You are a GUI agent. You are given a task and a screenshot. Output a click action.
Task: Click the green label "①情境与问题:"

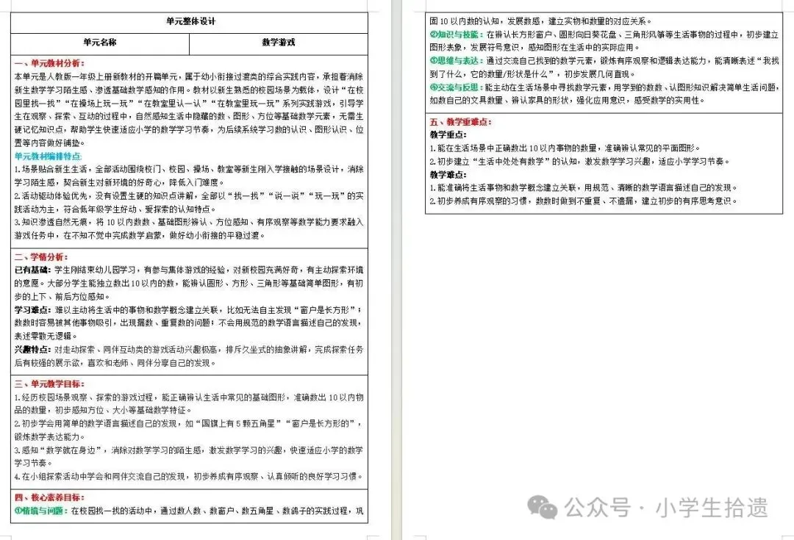point(41,511)
